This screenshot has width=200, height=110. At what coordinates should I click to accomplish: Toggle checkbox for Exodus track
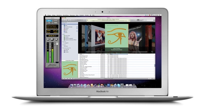[80, 72]
